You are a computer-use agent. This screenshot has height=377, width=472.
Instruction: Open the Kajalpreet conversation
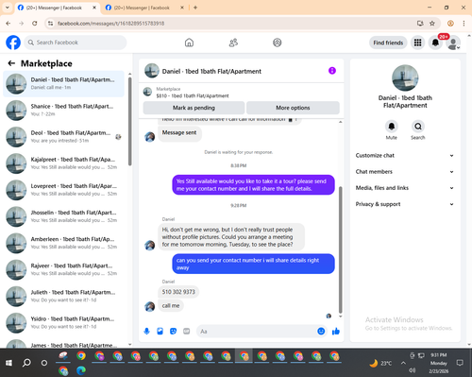tap(63, 163)
